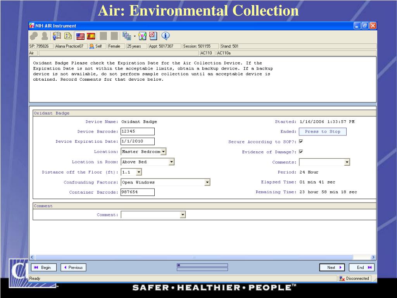Click the Disconnected status icon

[x=342, y=279]
